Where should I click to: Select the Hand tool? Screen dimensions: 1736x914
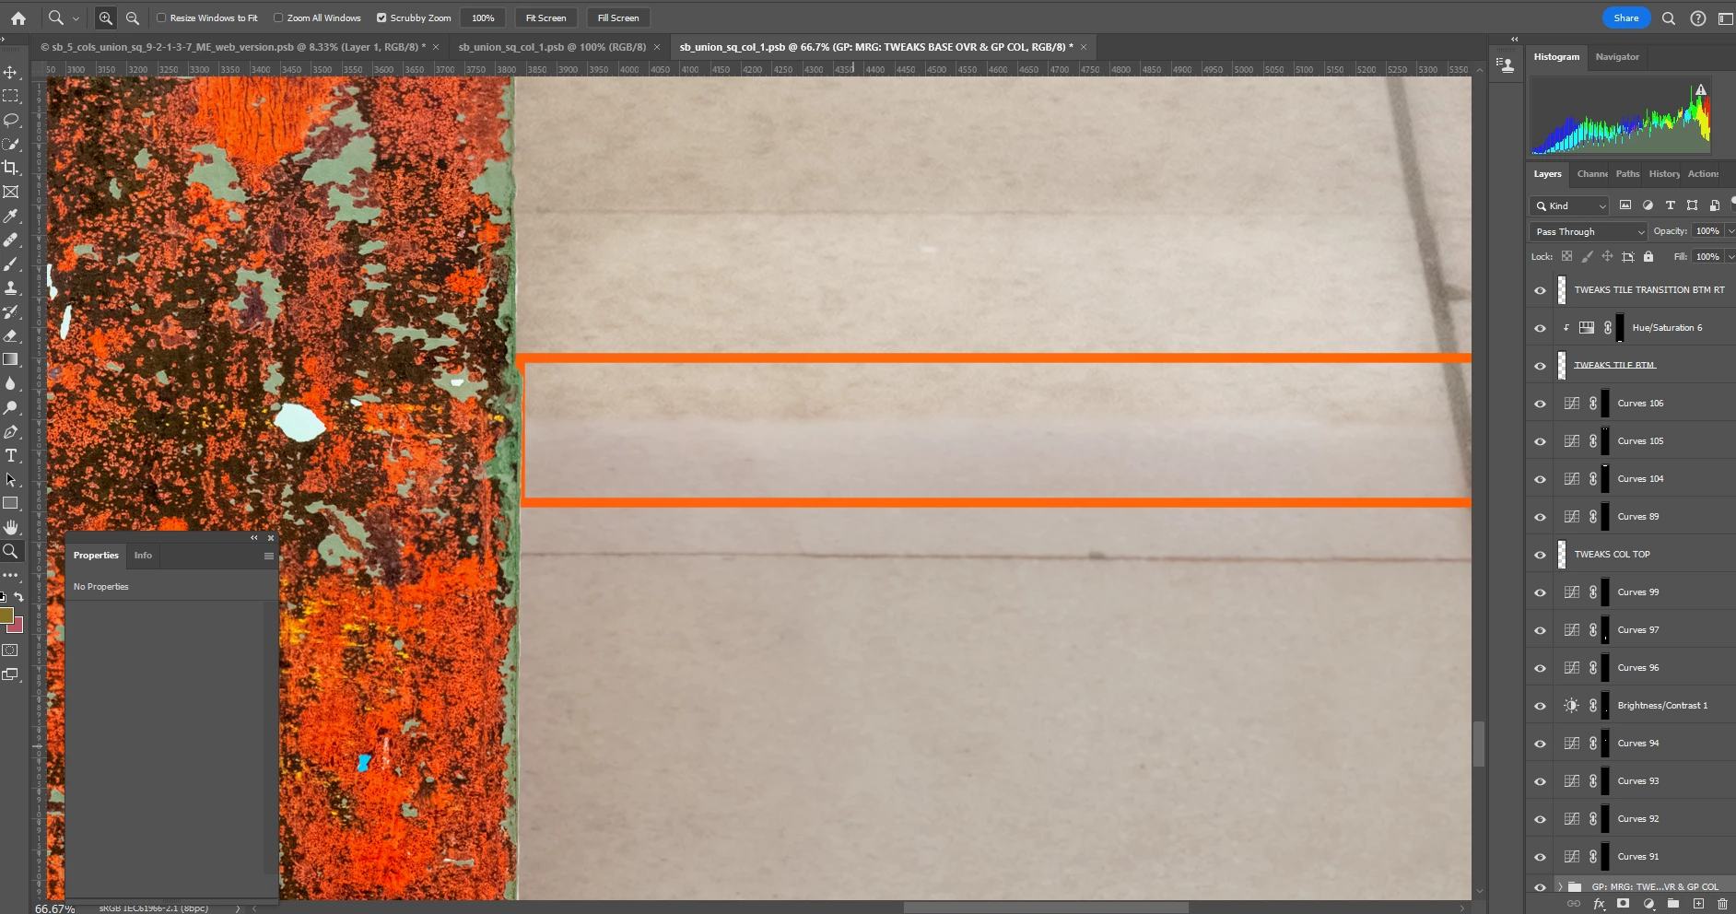tap(11, 527)
